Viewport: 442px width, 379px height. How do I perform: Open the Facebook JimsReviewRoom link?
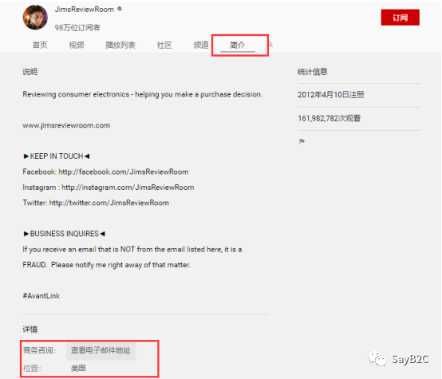[x=124, y=172]
